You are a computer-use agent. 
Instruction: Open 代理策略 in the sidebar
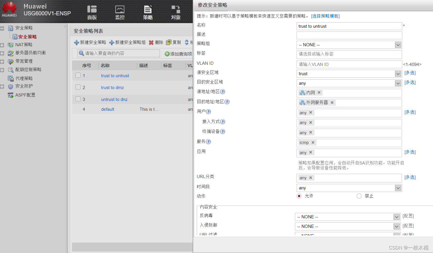(x=24, y=78)
